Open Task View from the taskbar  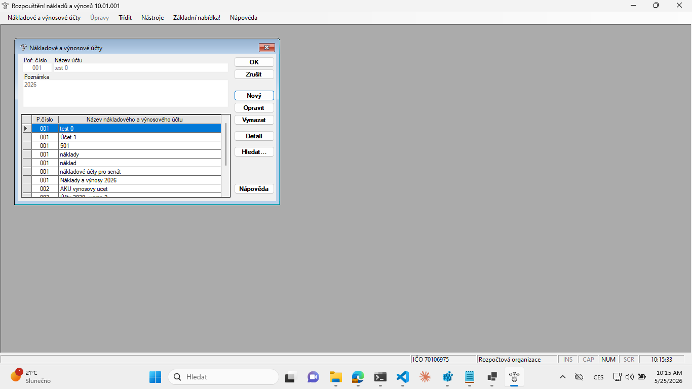pyautogui.click(x=290, y=377)
